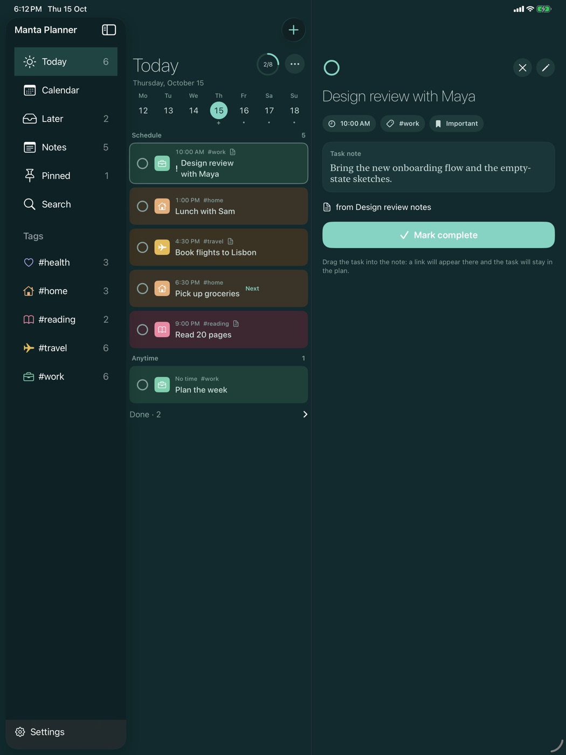Check off Plan the week
The image size is (566, 755).
[142, 385]
